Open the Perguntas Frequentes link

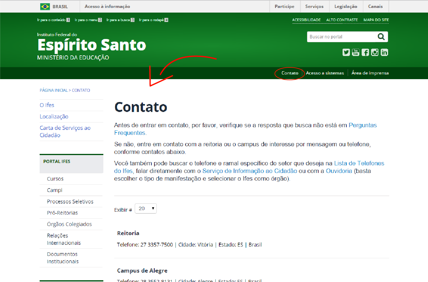coord(363,125)
